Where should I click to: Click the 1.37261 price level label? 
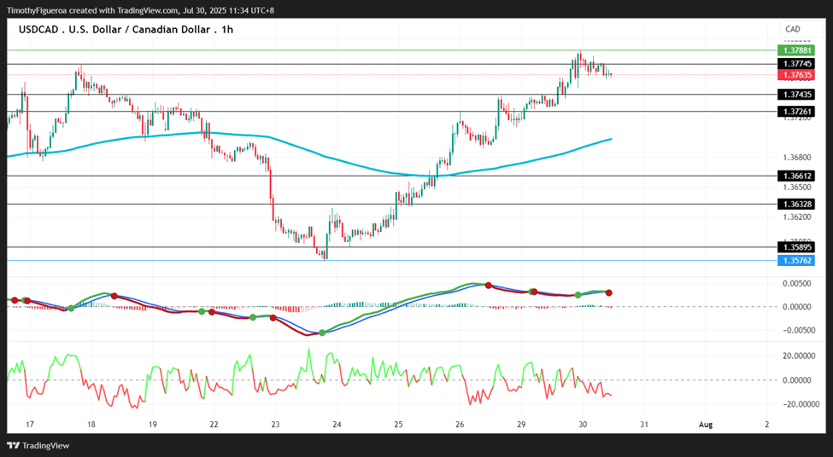point(795,112)
